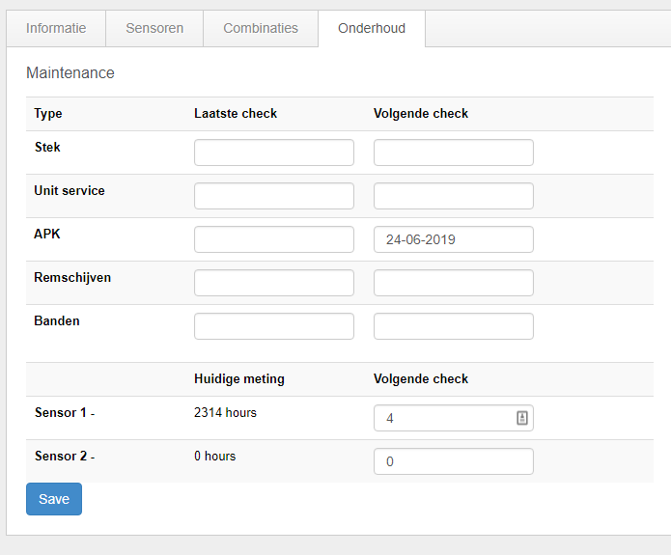Click the Banden Volgende check input
671x555 pixels.
[453, 326]
